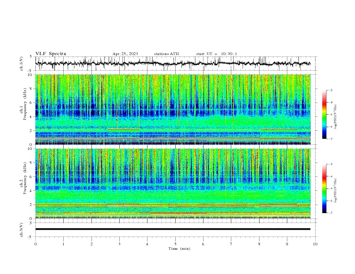Click the time axis tick label "10"
Screen dimensions: 355x274
click(315, 244)
